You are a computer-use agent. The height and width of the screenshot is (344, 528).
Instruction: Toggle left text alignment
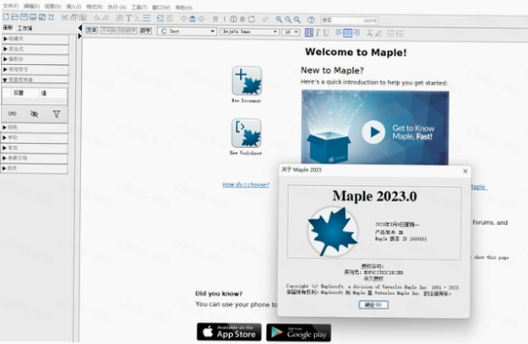tap(339, 33)
